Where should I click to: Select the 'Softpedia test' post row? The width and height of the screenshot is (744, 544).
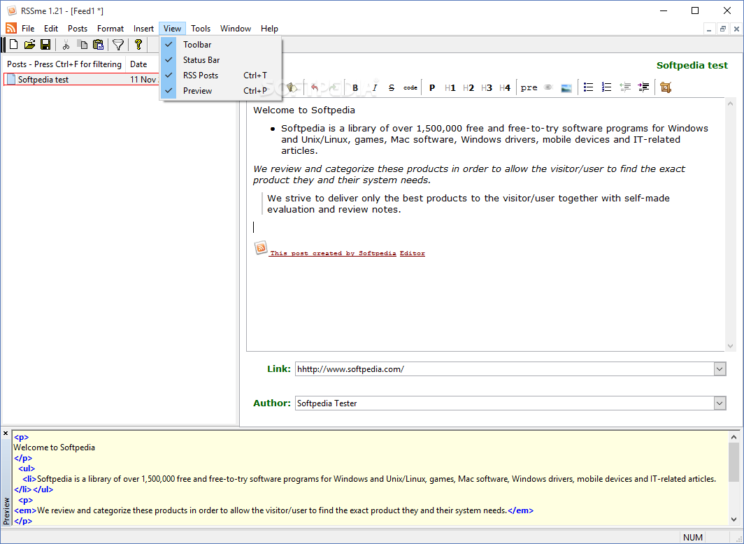[x=80, y=80]
